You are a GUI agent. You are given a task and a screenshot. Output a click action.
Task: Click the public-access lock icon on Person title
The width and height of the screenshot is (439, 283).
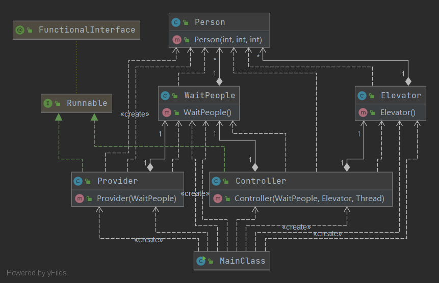click(x=186, y=22)
